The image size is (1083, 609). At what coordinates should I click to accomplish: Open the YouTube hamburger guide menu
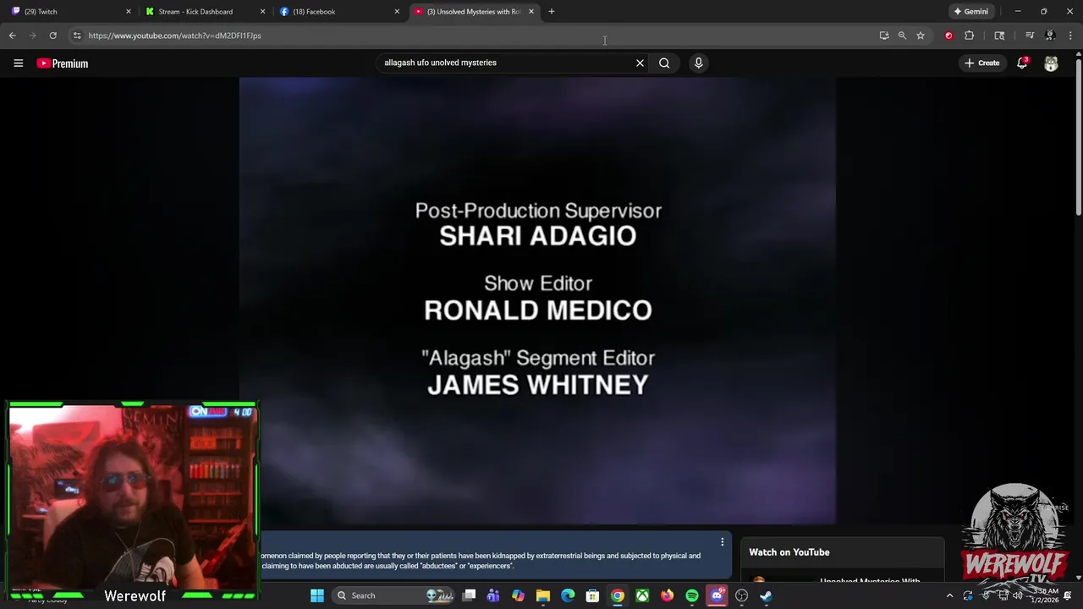(18, 63)
